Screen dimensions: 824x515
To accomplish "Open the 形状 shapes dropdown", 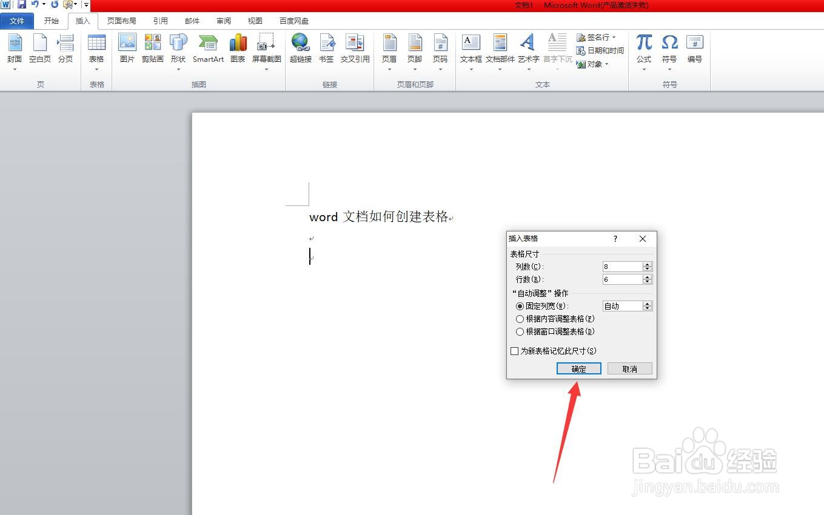I will click(178, 68).
